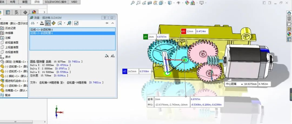Viewport: 292px width, 124px height.
Task: Click the Zoom to Fit magnifier icon
Action: pos(132,3)
